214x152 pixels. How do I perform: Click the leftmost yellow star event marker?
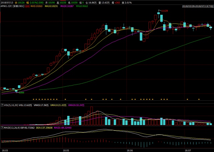coord(33,99)
